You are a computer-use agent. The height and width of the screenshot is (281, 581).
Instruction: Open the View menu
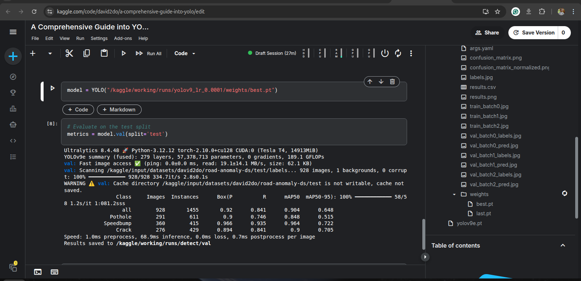coord(65,38)
